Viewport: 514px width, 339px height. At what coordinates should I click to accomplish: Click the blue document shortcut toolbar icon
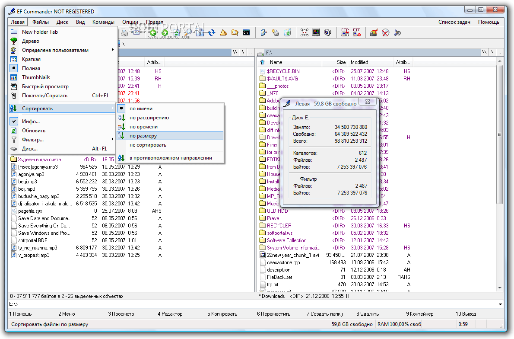pos(263,32)
